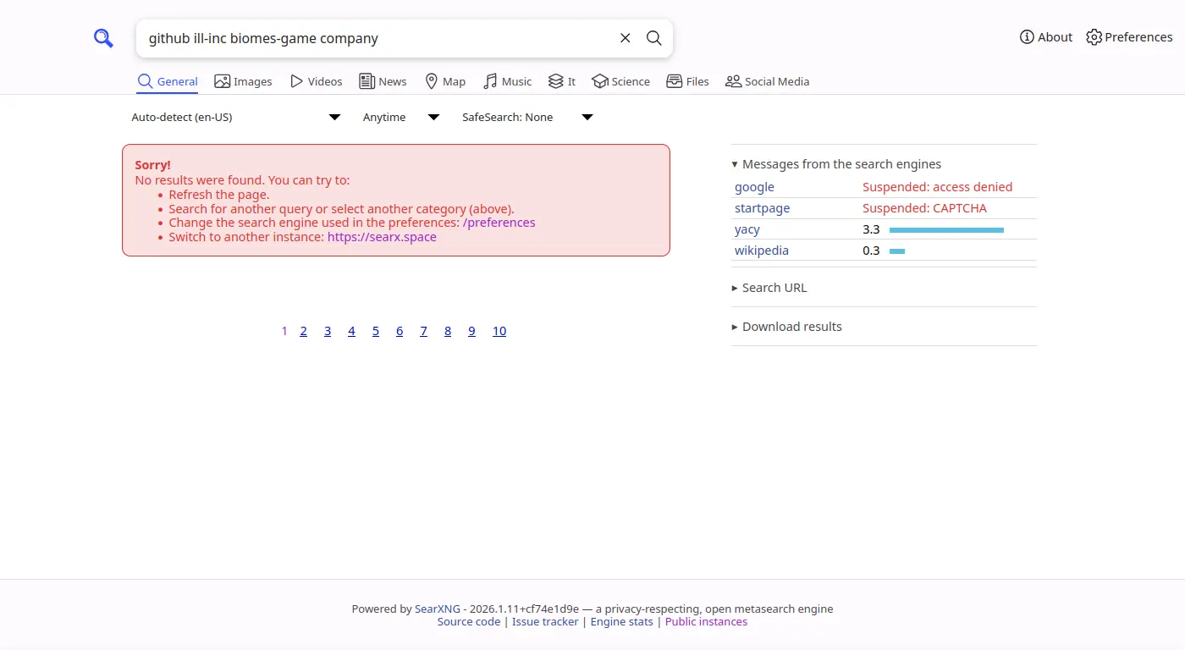Go to results page 9
The image size is (1185, 650).
point(472,331)
